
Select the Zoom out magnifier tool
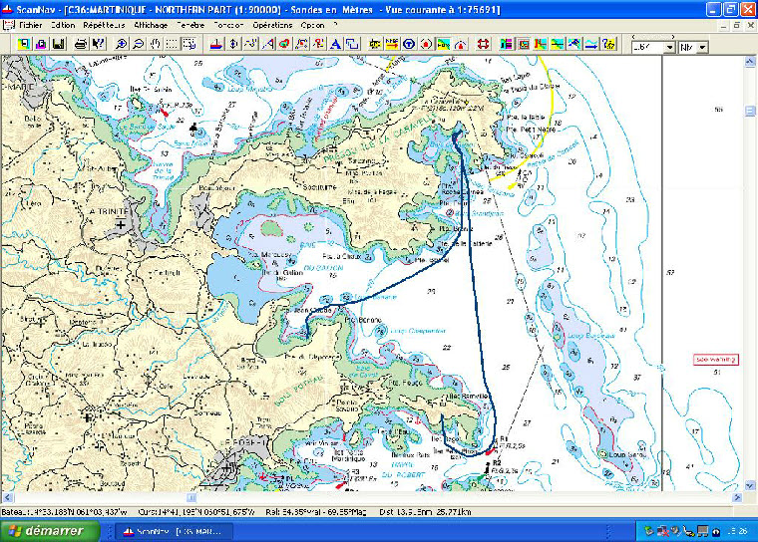139,45
